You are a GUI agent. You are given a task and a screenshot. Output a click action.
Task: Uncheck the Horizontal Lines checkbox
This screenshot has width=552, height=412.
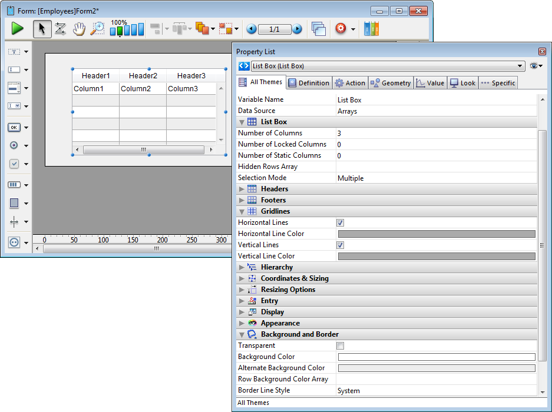click(340, 223)
